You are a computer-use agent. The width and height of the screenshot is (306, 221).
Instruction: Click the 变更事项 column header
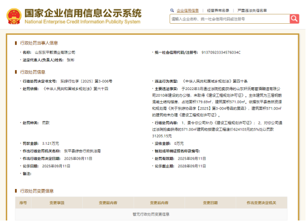[x=57, y=203]
